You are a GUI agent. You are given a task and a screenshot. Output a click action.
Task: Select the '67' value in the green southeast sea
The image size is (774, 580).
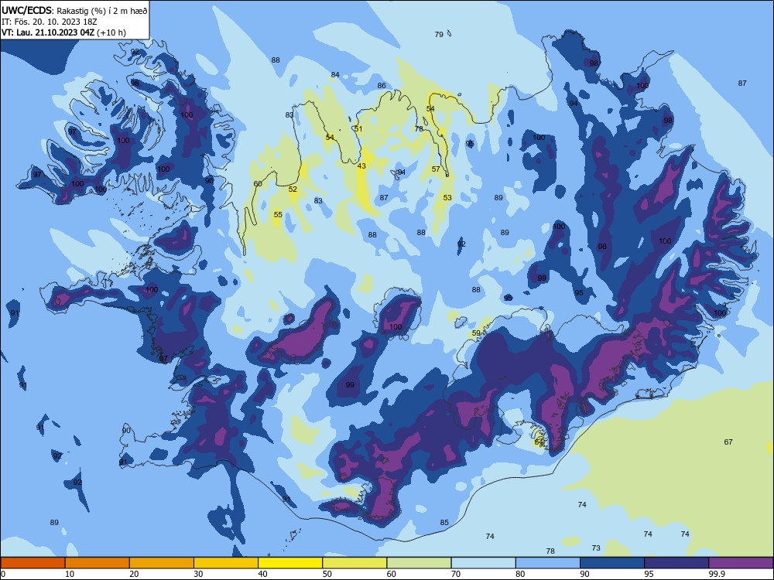click(728, 442)
